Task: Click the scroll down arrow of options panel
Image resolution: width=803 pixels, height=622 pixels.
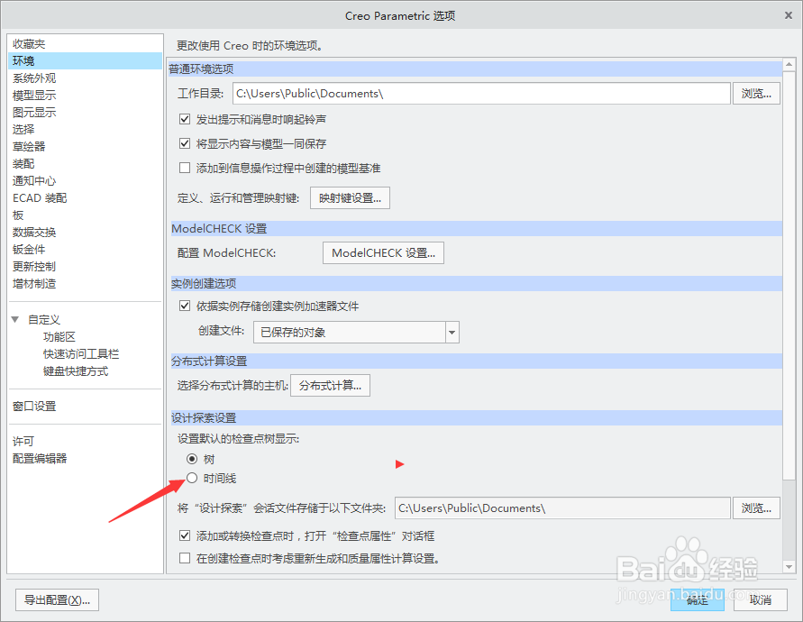Action: click(x=789, y=567)
